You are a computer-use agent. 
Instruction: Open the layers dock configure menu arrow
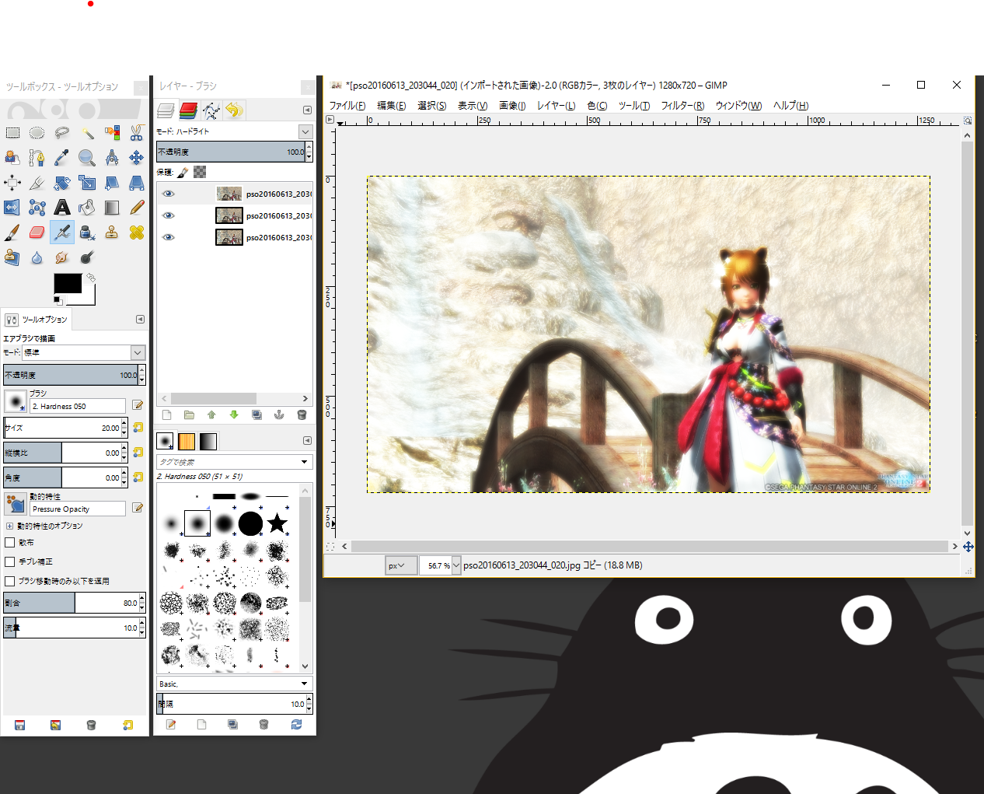click(x=307, y=110)
